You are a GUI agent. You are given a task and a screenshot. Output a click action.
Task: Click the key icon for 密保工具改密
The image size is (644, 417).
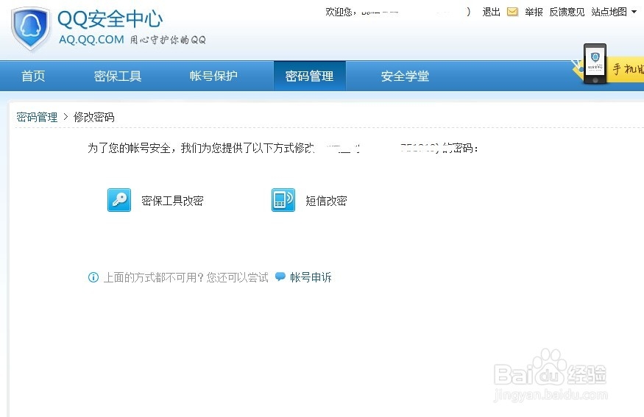tap(119, 200)
